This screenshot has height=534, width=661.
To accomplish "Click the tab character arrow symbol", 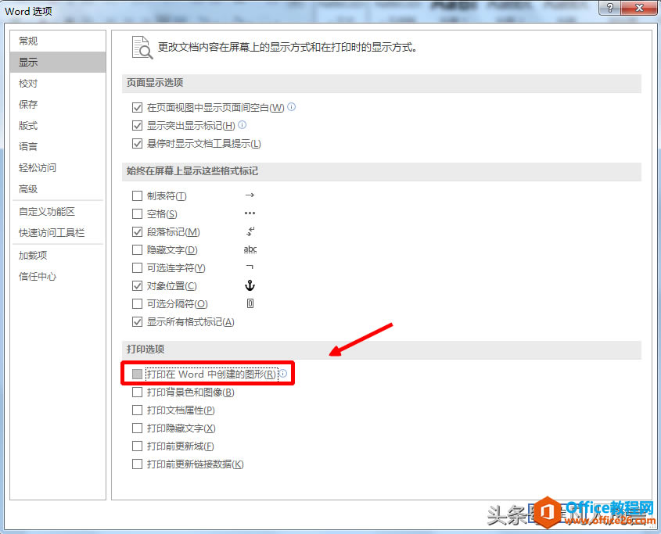I will click(250, 195).
